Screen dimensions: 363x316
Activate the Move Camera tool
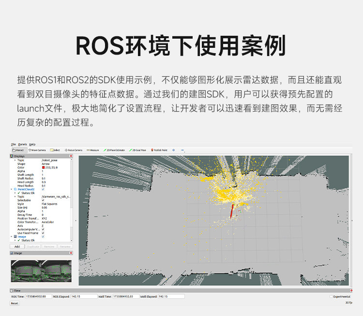coord(37,150)
